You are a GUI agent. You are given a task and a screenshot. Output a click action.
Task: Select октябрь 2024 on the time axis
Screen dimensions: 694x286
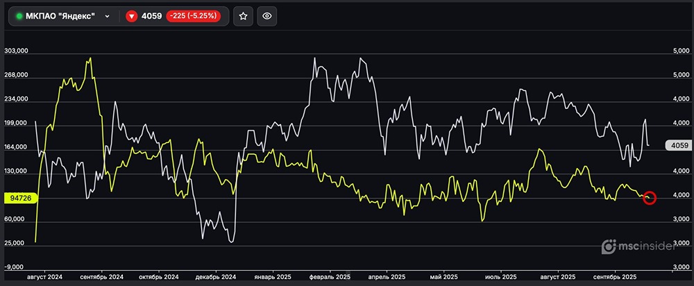coord(158,276)
